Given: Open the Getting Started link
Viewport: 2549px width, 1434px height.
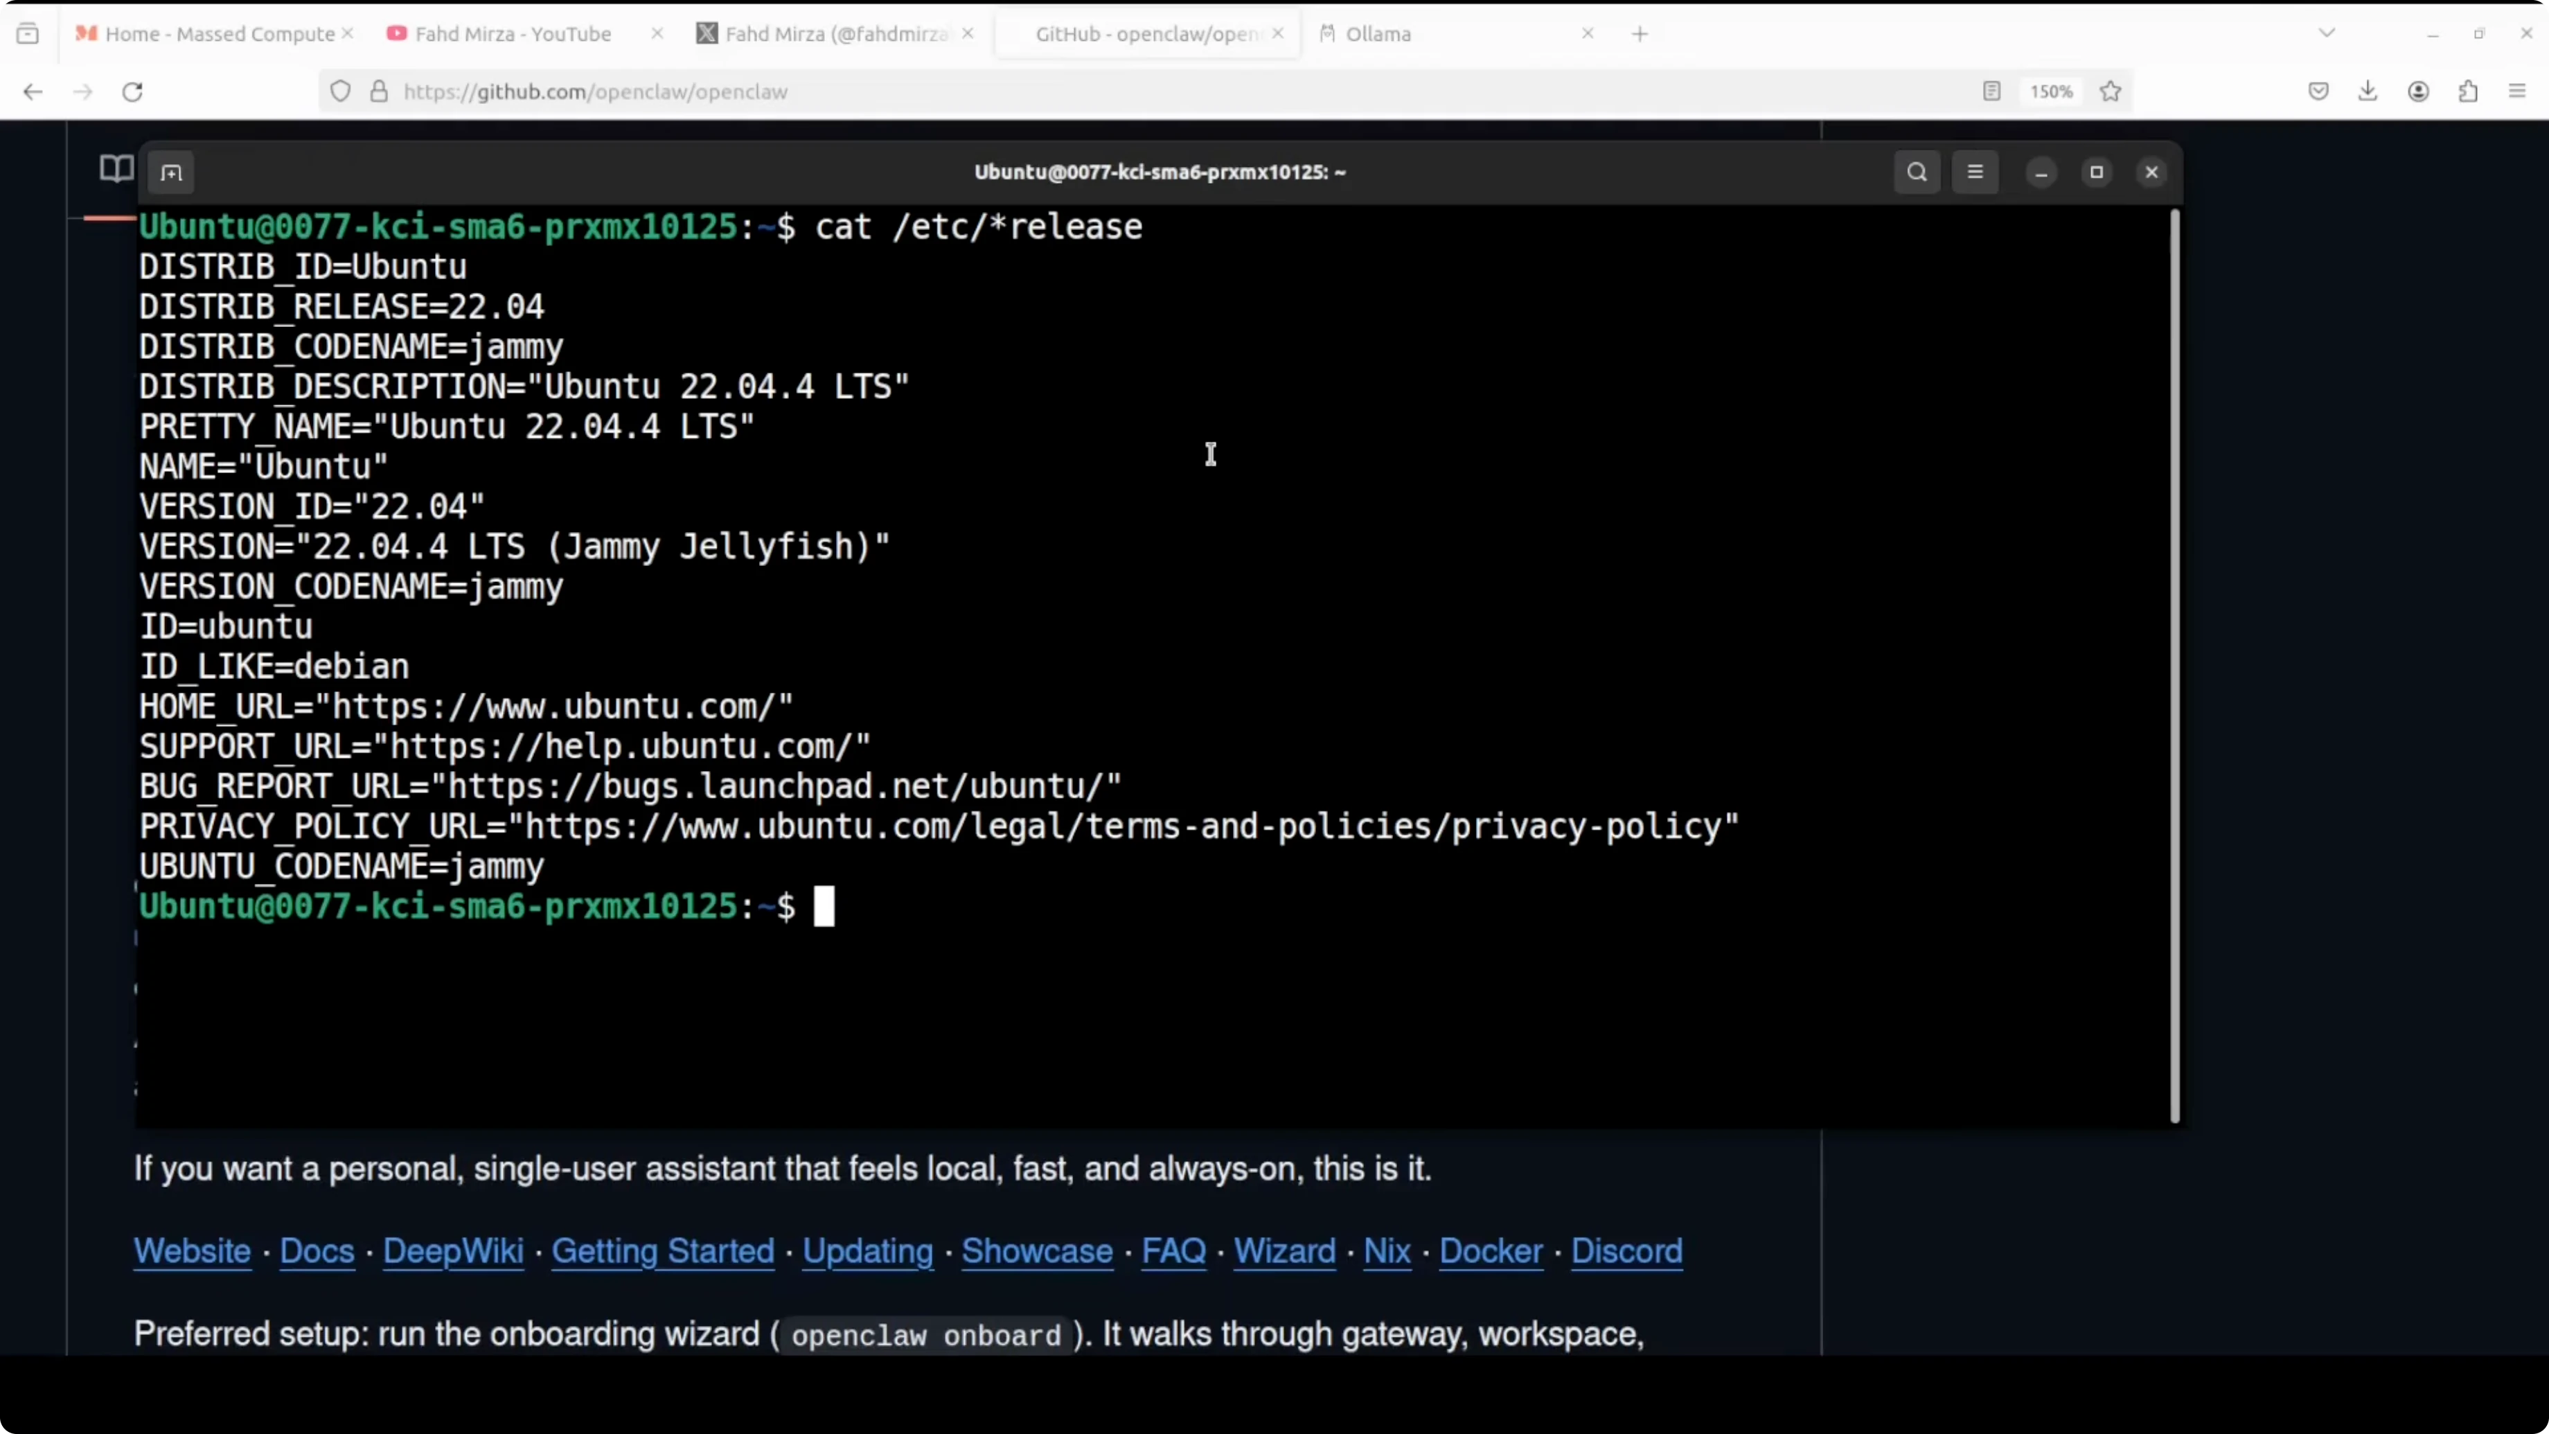Looking at the screenshot, I should (x=662, y=1251).
